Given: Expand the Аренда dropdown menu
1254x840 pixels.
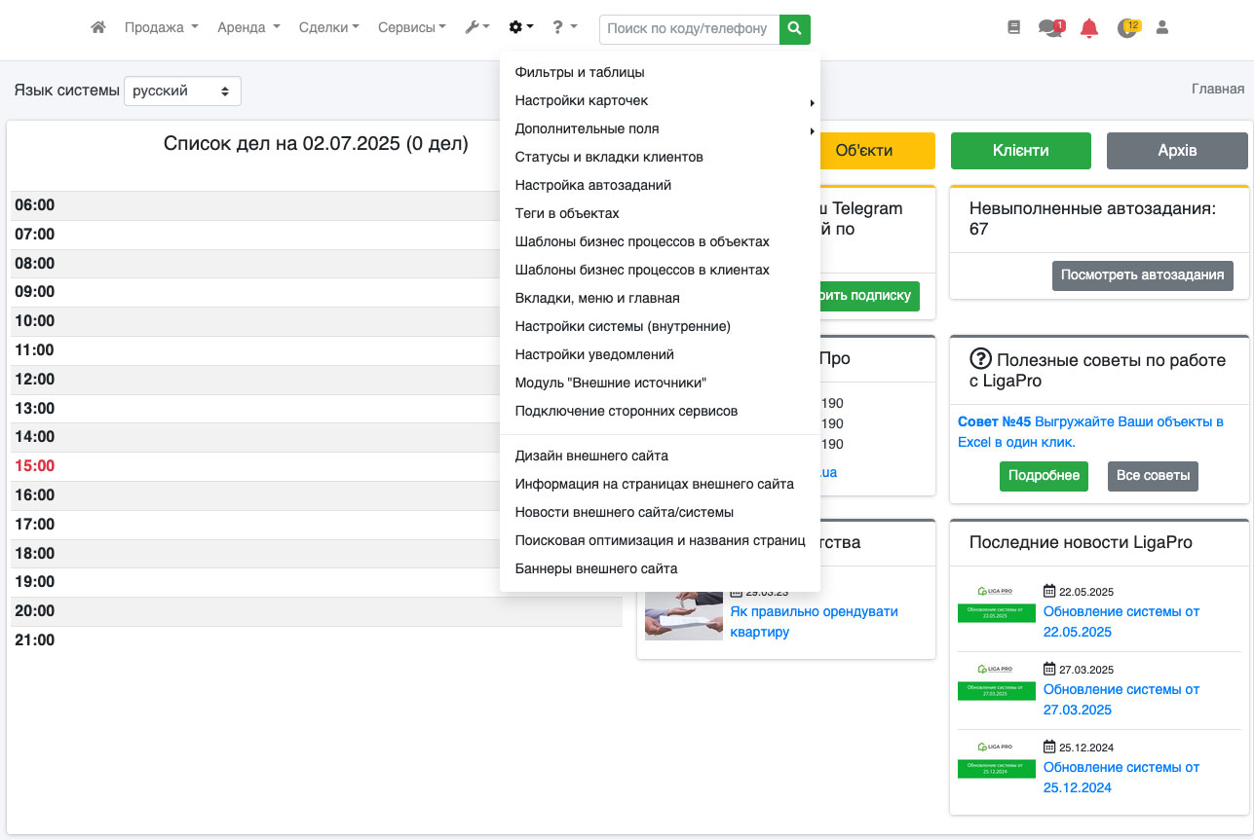Looking at the screenshot, I should click(x=248, y=28).
